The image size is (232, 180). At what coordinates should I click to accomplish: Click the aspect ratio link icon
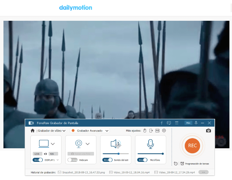(45, 154)
